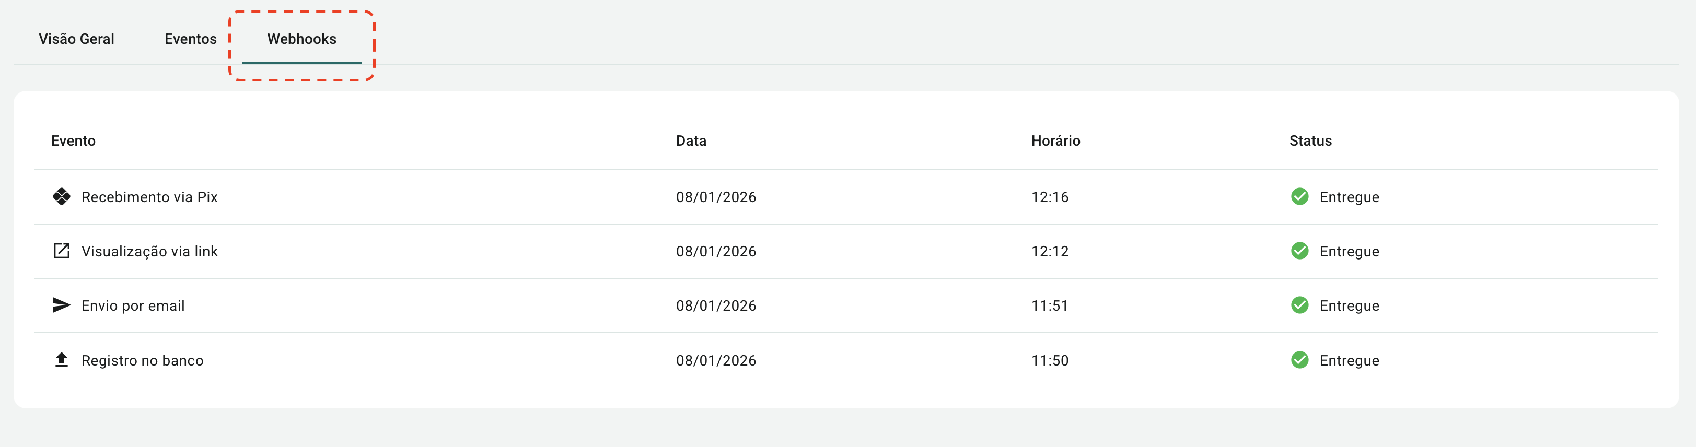This screenshot has height=447, width=1696.
Task: Click the Evento column header
Action: [x=73, y=141]
